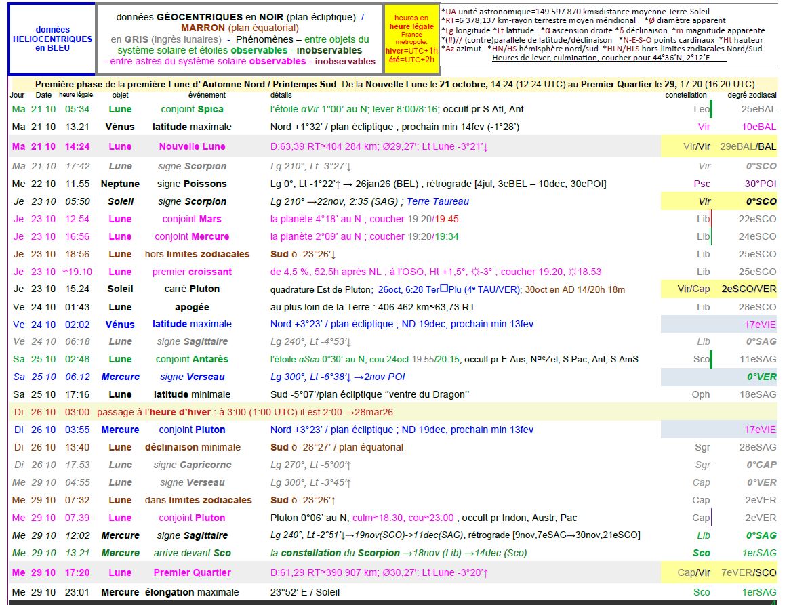Open the 'conjoint Spica' event
789x605 pixels.
tap(192, 109)
